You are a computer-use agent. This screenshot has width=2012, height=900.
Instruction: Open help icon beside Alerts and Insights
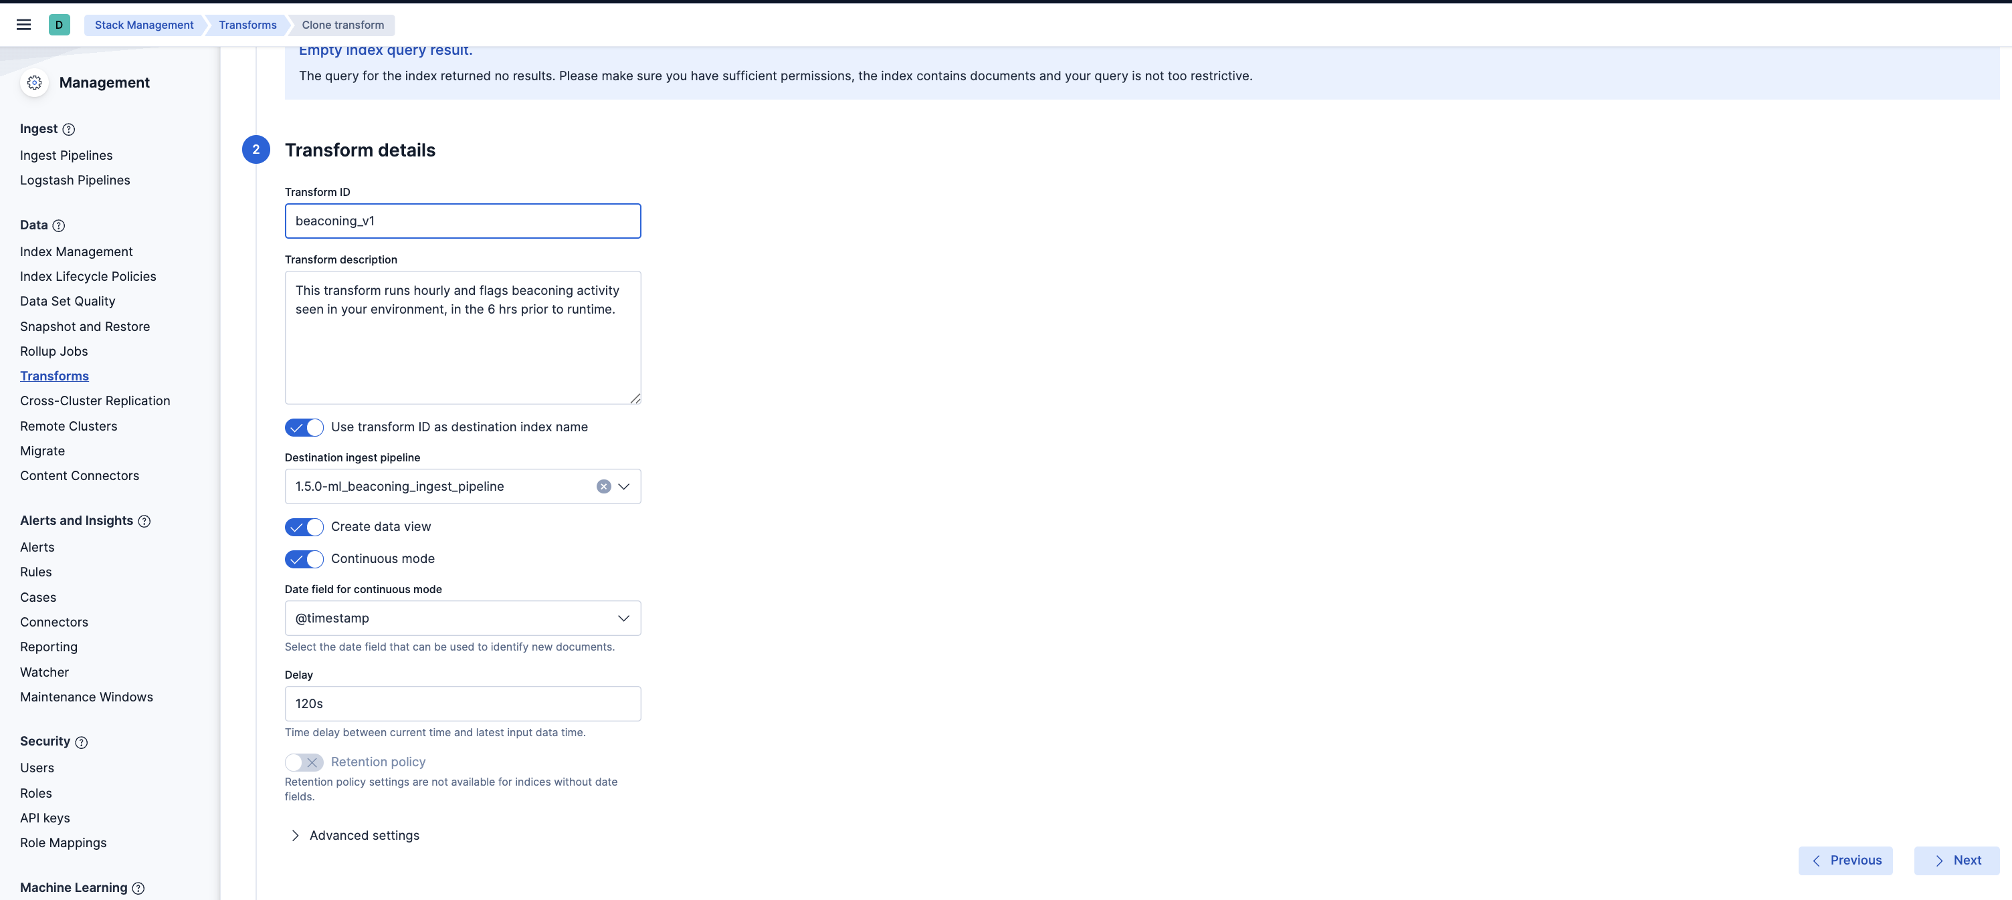click(145, 522)
